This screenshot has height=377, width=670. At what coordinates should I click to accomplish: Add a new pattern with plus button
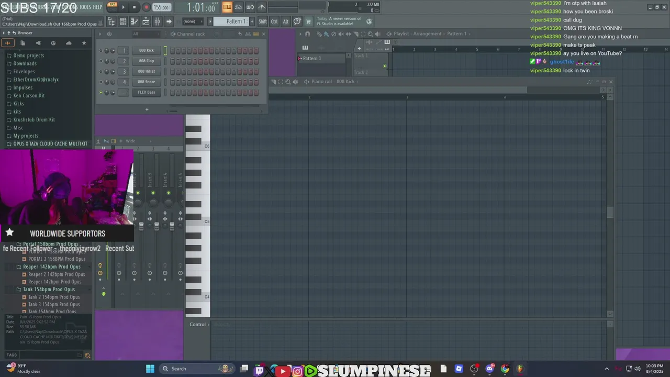[252, 21]
